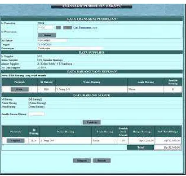
Task: Focus the Jumlah Barang Datang input box
Action: coord(37,114)
